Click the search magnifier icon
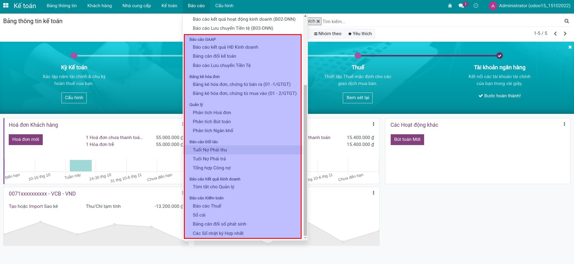The image size is (574, 264). (x=566, y=21)
